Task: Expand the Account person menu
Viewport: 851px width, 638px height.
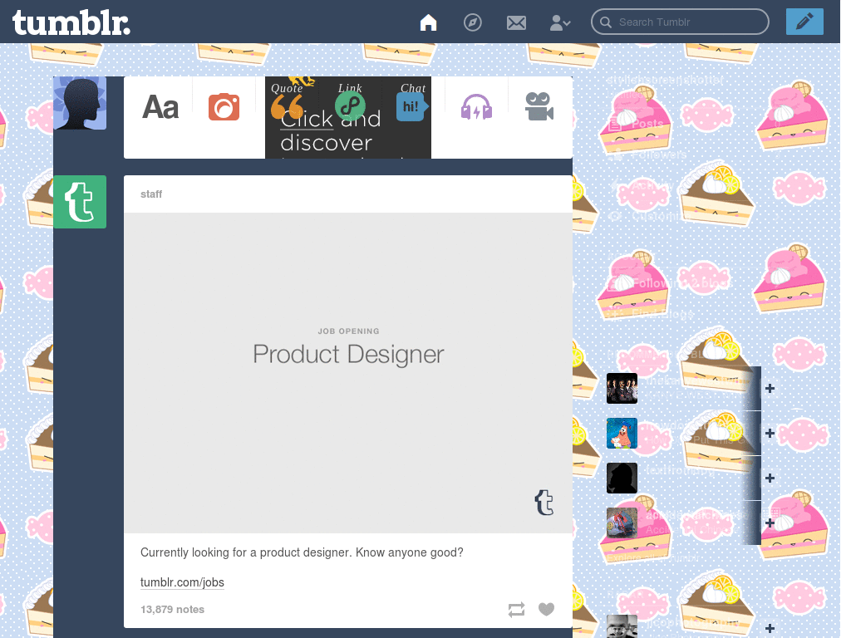Action: (x=559, y=22)
